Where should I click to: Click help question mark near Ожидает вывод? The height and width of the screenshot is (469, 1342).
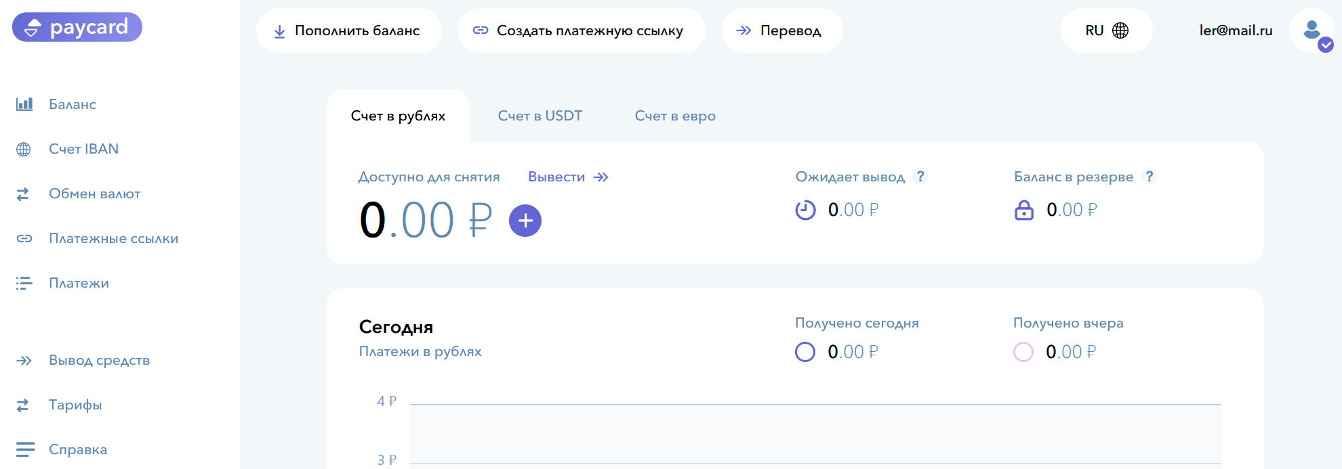(920, 177)
